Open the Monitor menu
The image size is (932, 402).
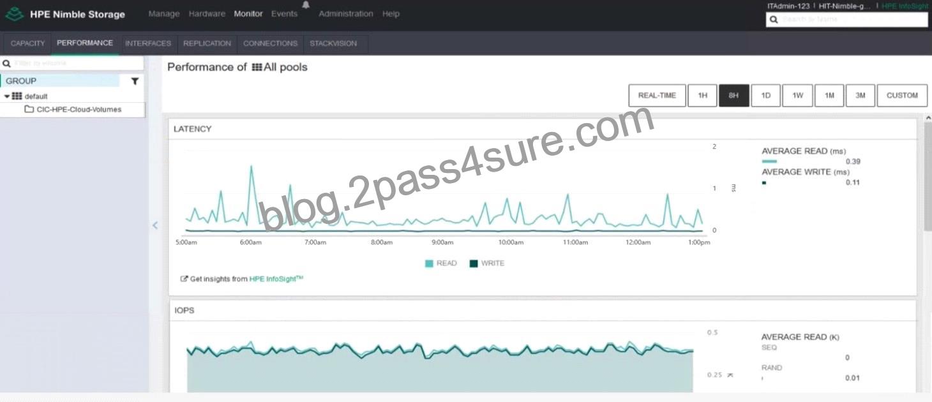click(x=248, y=13)
